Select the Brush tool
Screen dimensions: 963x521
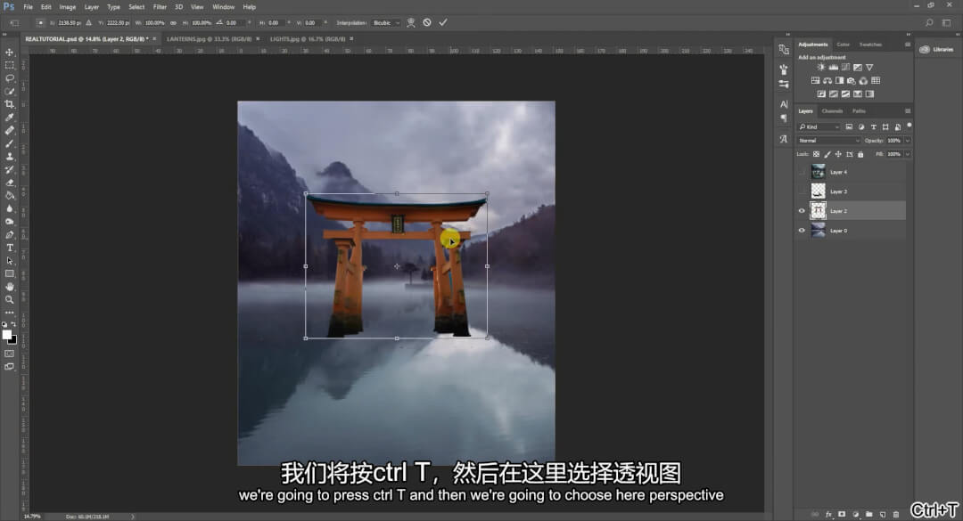click(9, 143)
